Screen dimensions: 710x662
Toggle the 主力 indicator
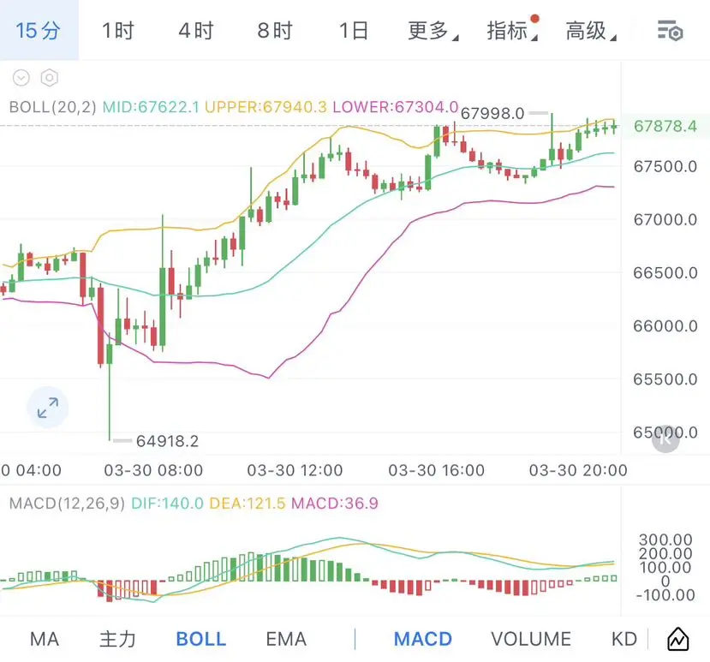[x=117, y=639]
